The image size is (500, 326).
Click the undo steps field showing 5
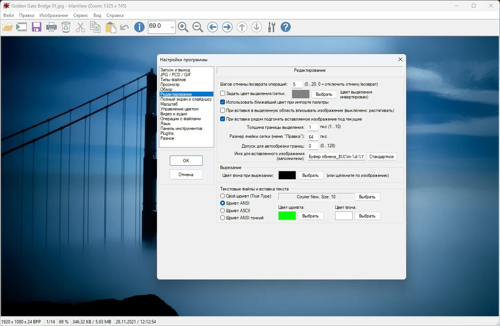[x=297, y=85]
